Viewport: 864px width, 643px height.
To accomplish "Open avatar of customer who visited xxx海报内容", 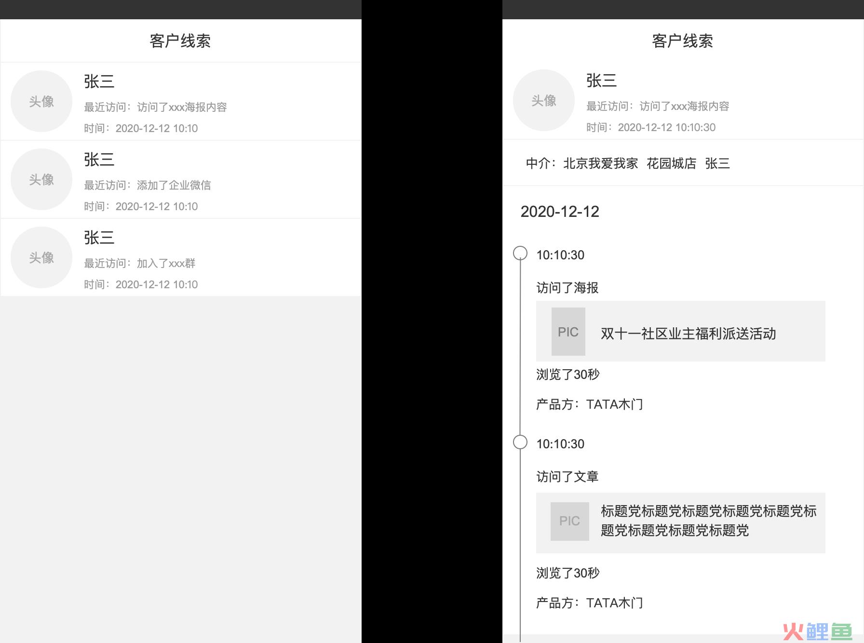I will [41, 101].
